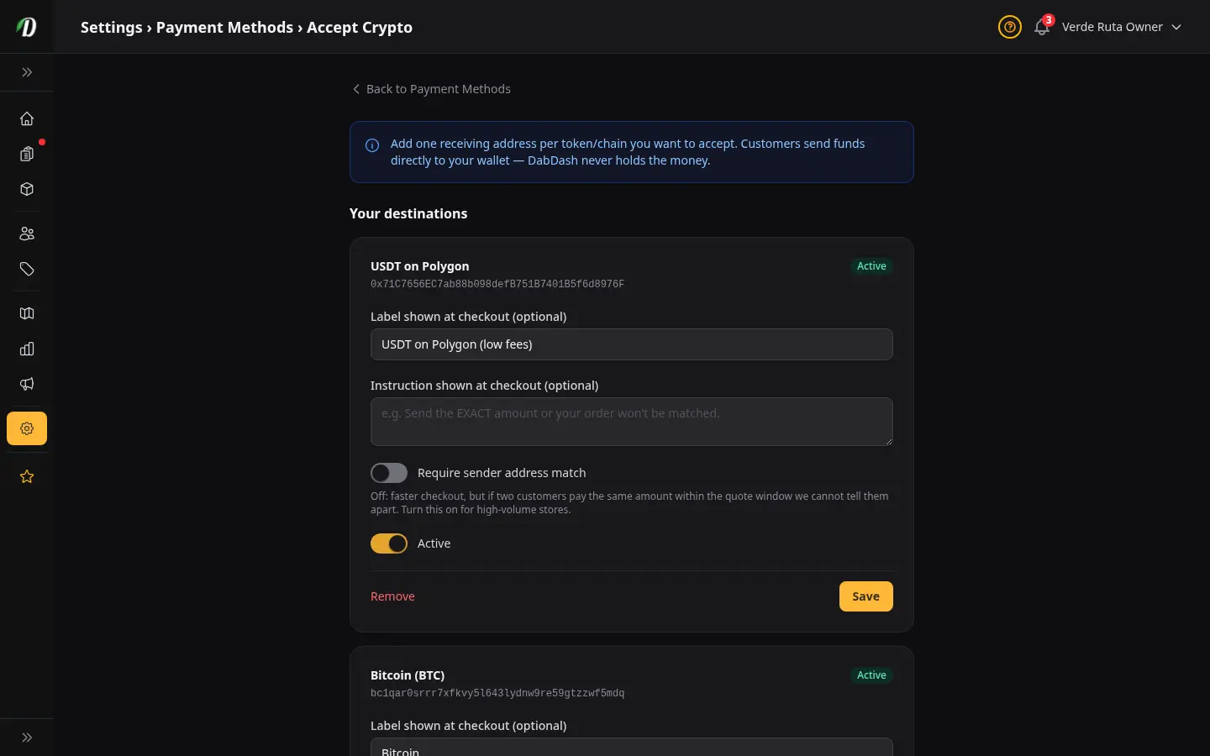Open the megaphone marketing icon
This screenshot has height=756, width=1210.
(27, 384)
